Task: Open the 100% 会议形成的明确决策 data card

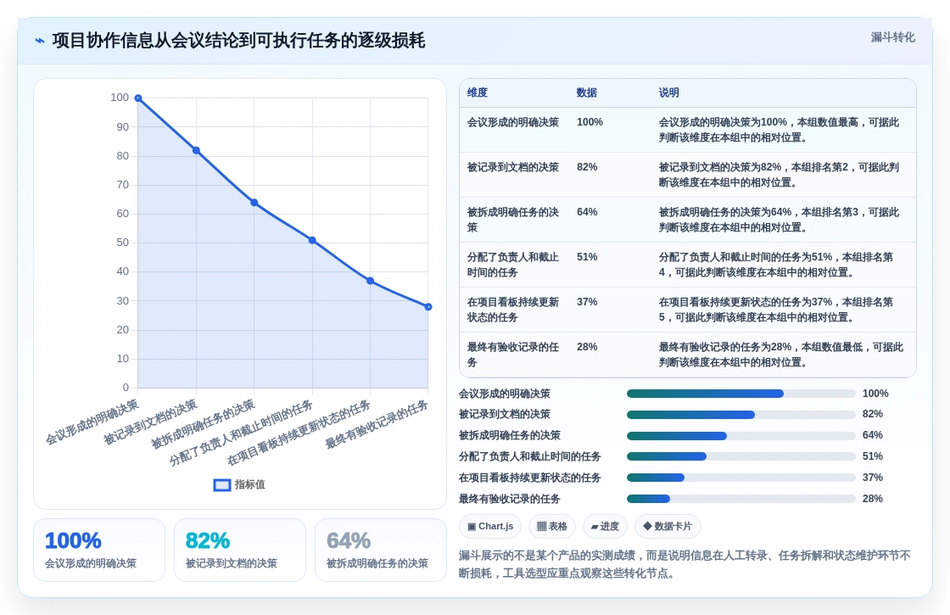Action: [99, 551]
